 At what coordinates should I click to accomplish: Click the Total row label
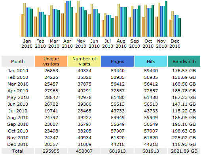click(18, 151)
